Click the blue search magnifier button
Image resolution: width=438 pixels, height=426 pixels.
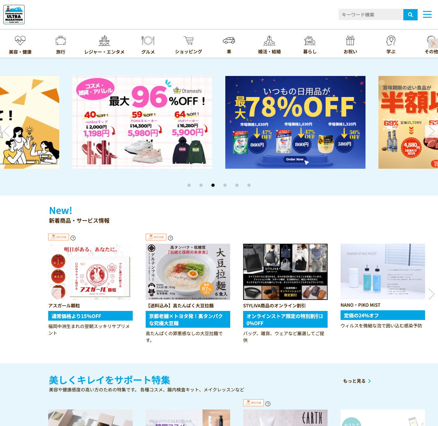(x=410, y=15)
